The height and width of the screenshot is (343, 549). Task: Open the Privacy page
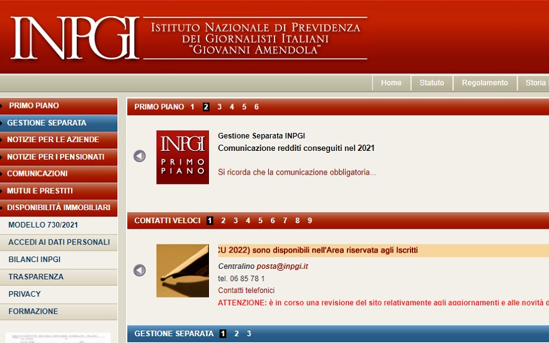tap(59, 294)
